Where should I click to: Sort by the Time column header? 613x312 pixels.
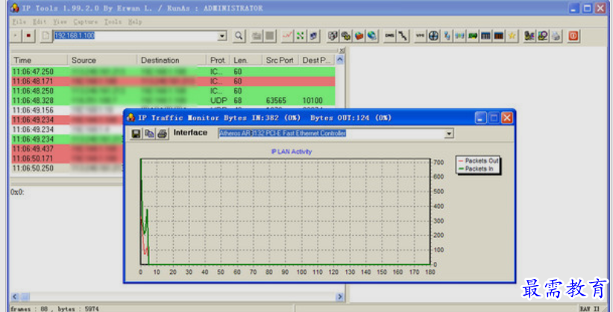coord(39,60)
